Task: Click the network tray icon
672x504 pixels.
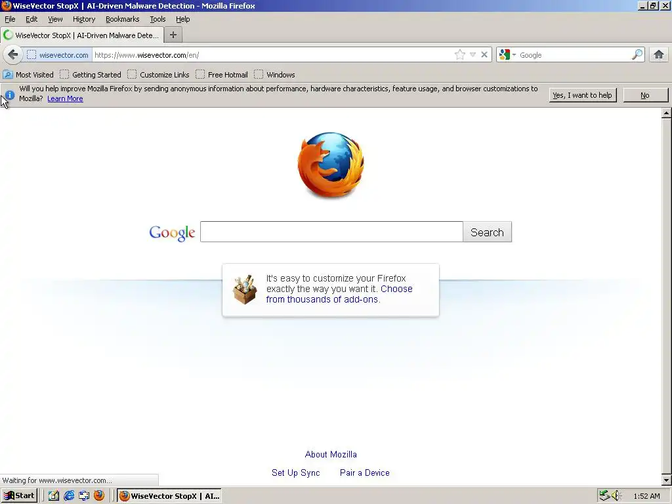Action: click(x=604, y=496)
